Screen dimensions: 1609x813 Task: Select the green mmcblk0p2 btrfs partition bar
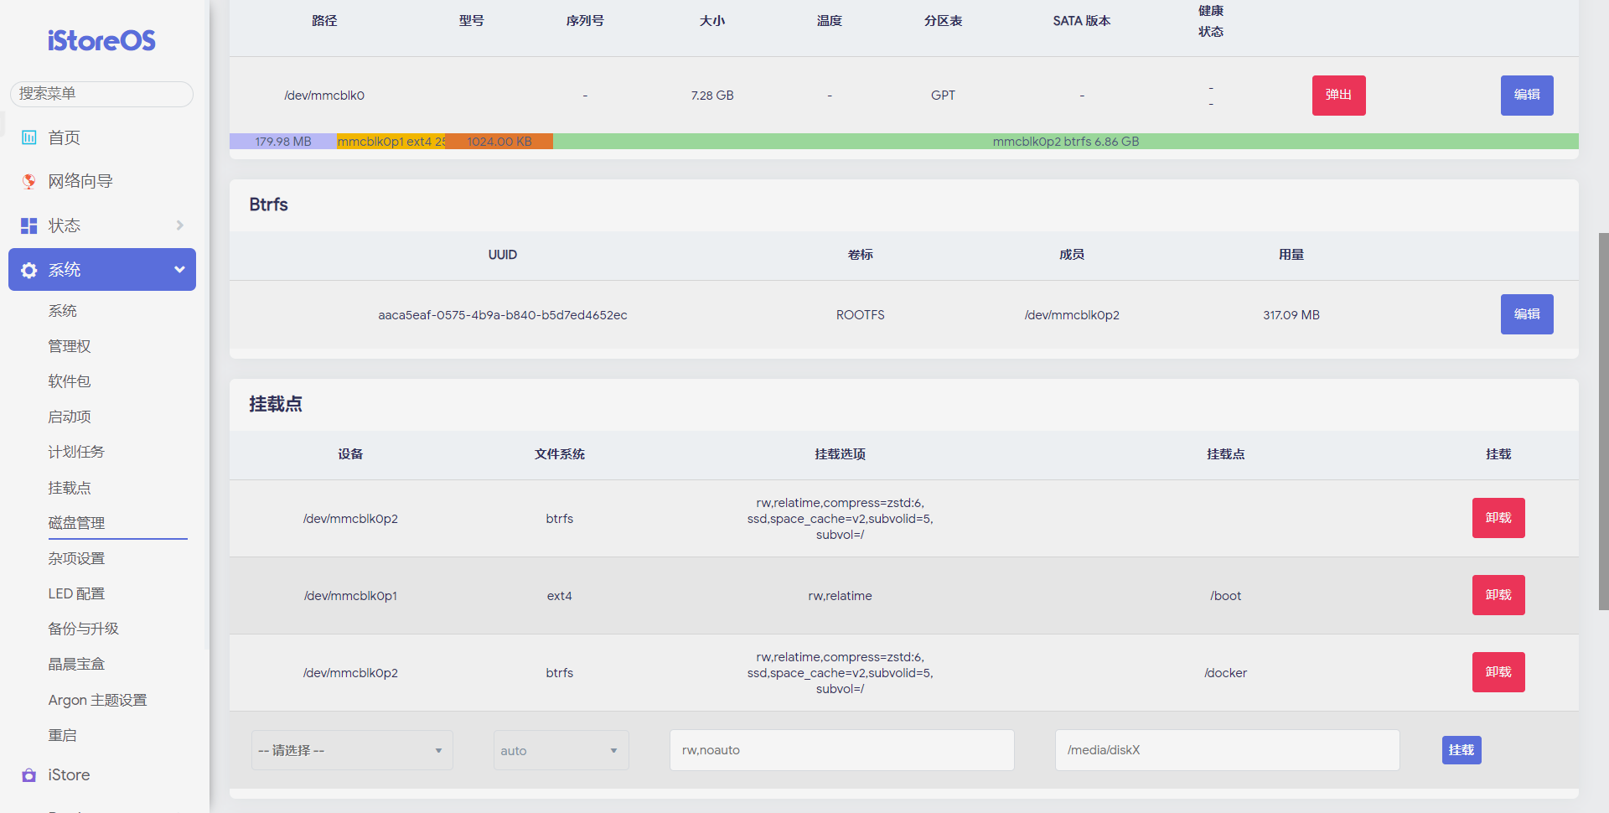tap(1064, 142)
